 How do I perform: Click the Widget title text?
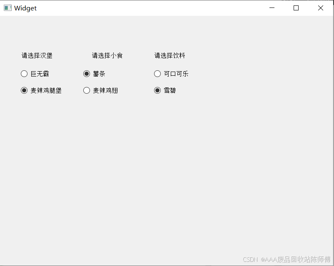pyautogui.click(x=25, y=8)
